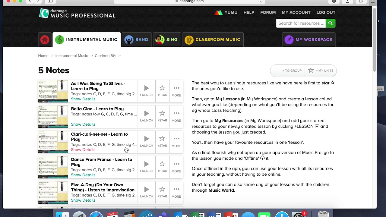This screenshot has height=217, width=386.
Task: Show details for As I Was Going To St Ives
Action: tap(83, 99)
